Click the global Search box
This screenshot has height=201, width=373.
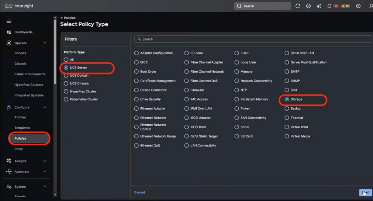[262, 6]
